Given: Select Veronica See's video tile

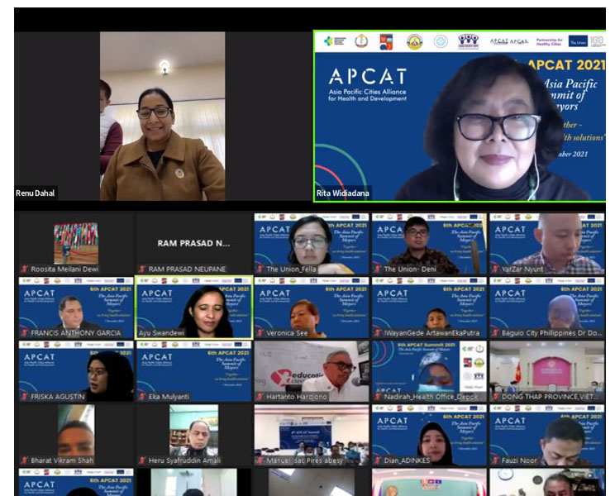Looking at the screenshot, I should coord(312,308).
